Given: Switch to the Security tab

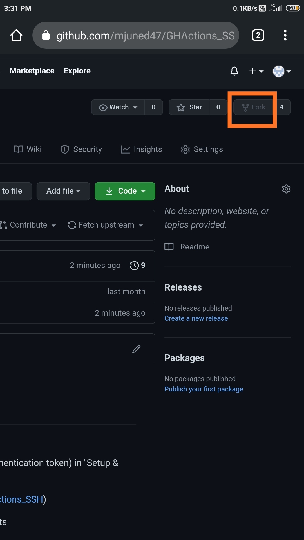Looking at the screenshot, I should coord(81,149).
